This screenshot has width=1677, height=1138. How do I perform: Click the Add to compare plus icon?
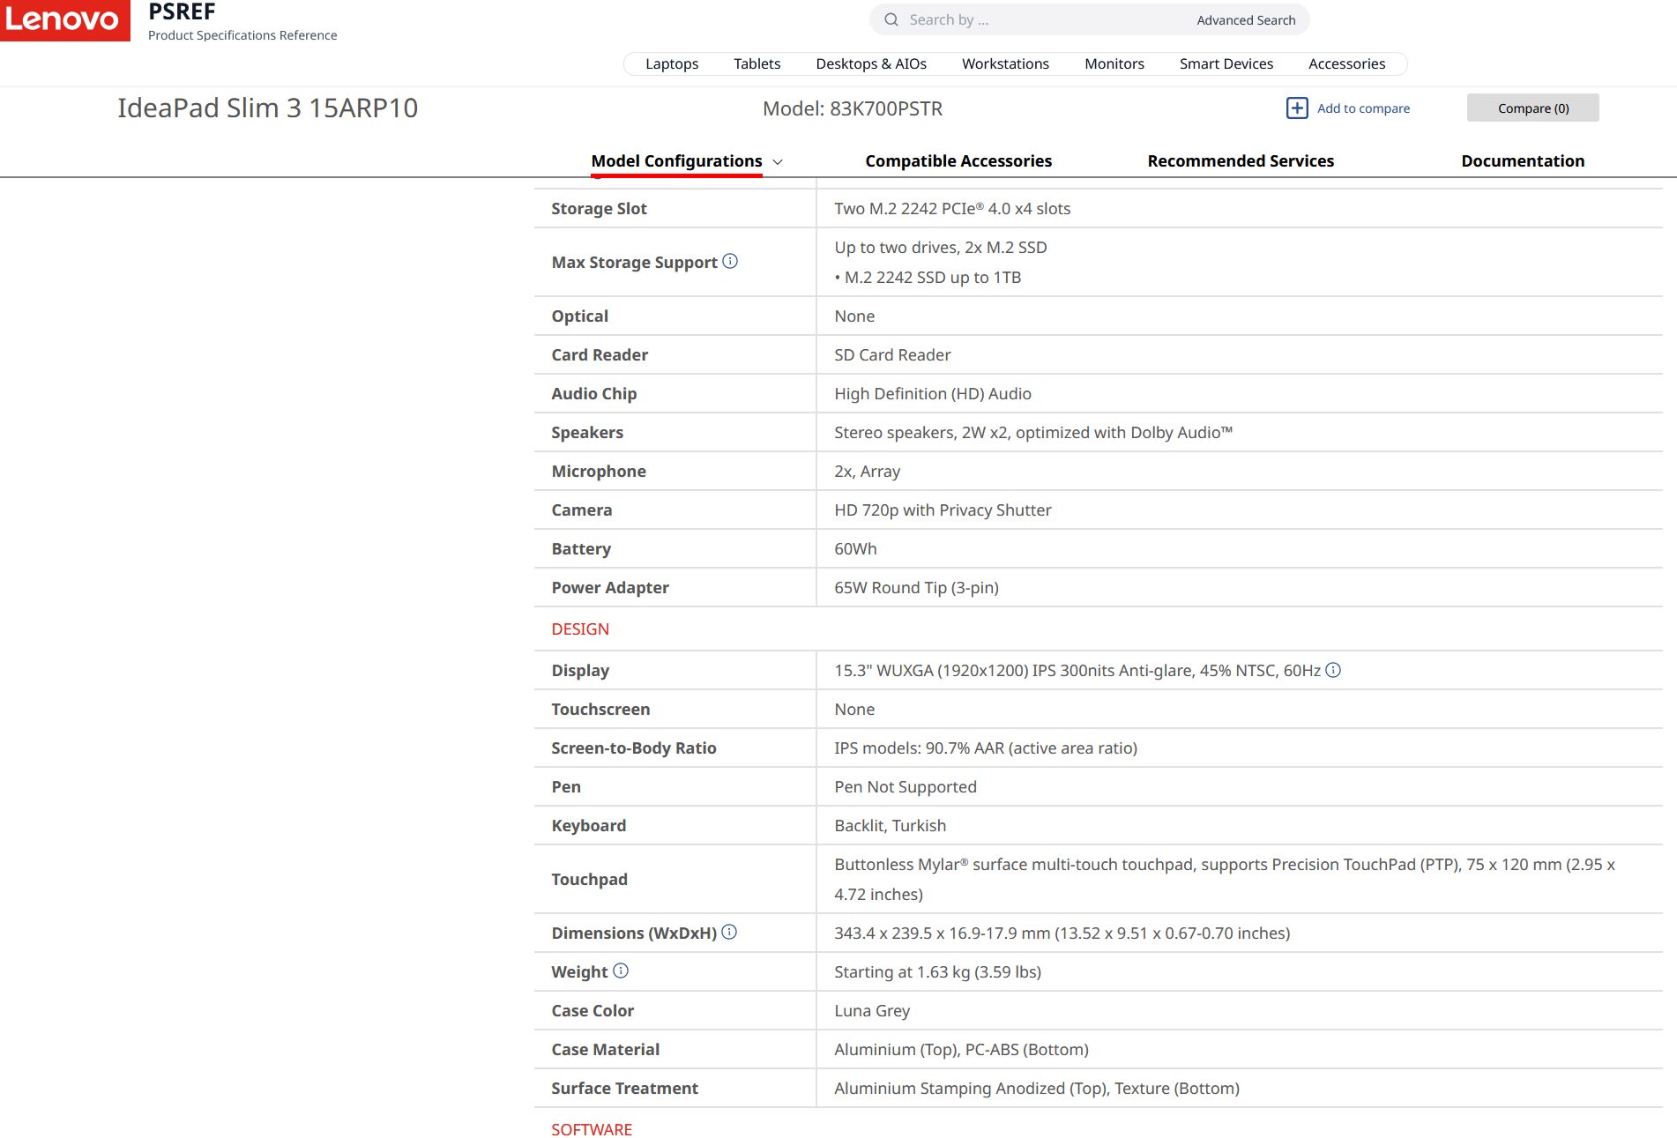coord(1297,108)
